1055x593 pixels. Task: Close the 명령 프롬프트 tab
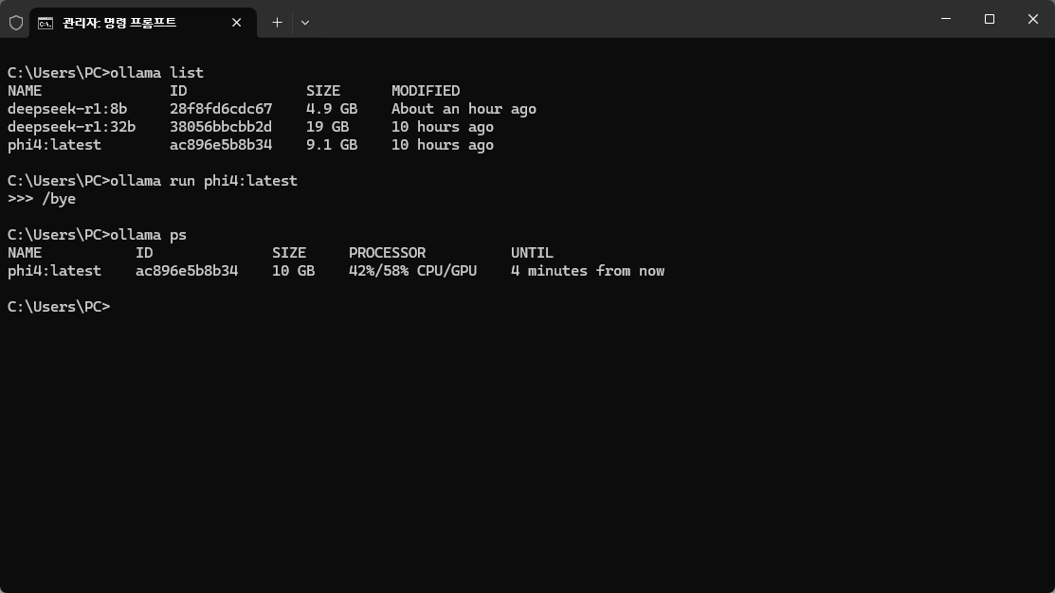236,23
